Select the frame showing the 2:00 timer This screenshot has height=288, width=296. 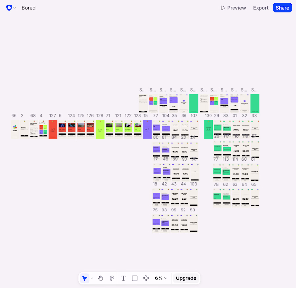point(184,198)
